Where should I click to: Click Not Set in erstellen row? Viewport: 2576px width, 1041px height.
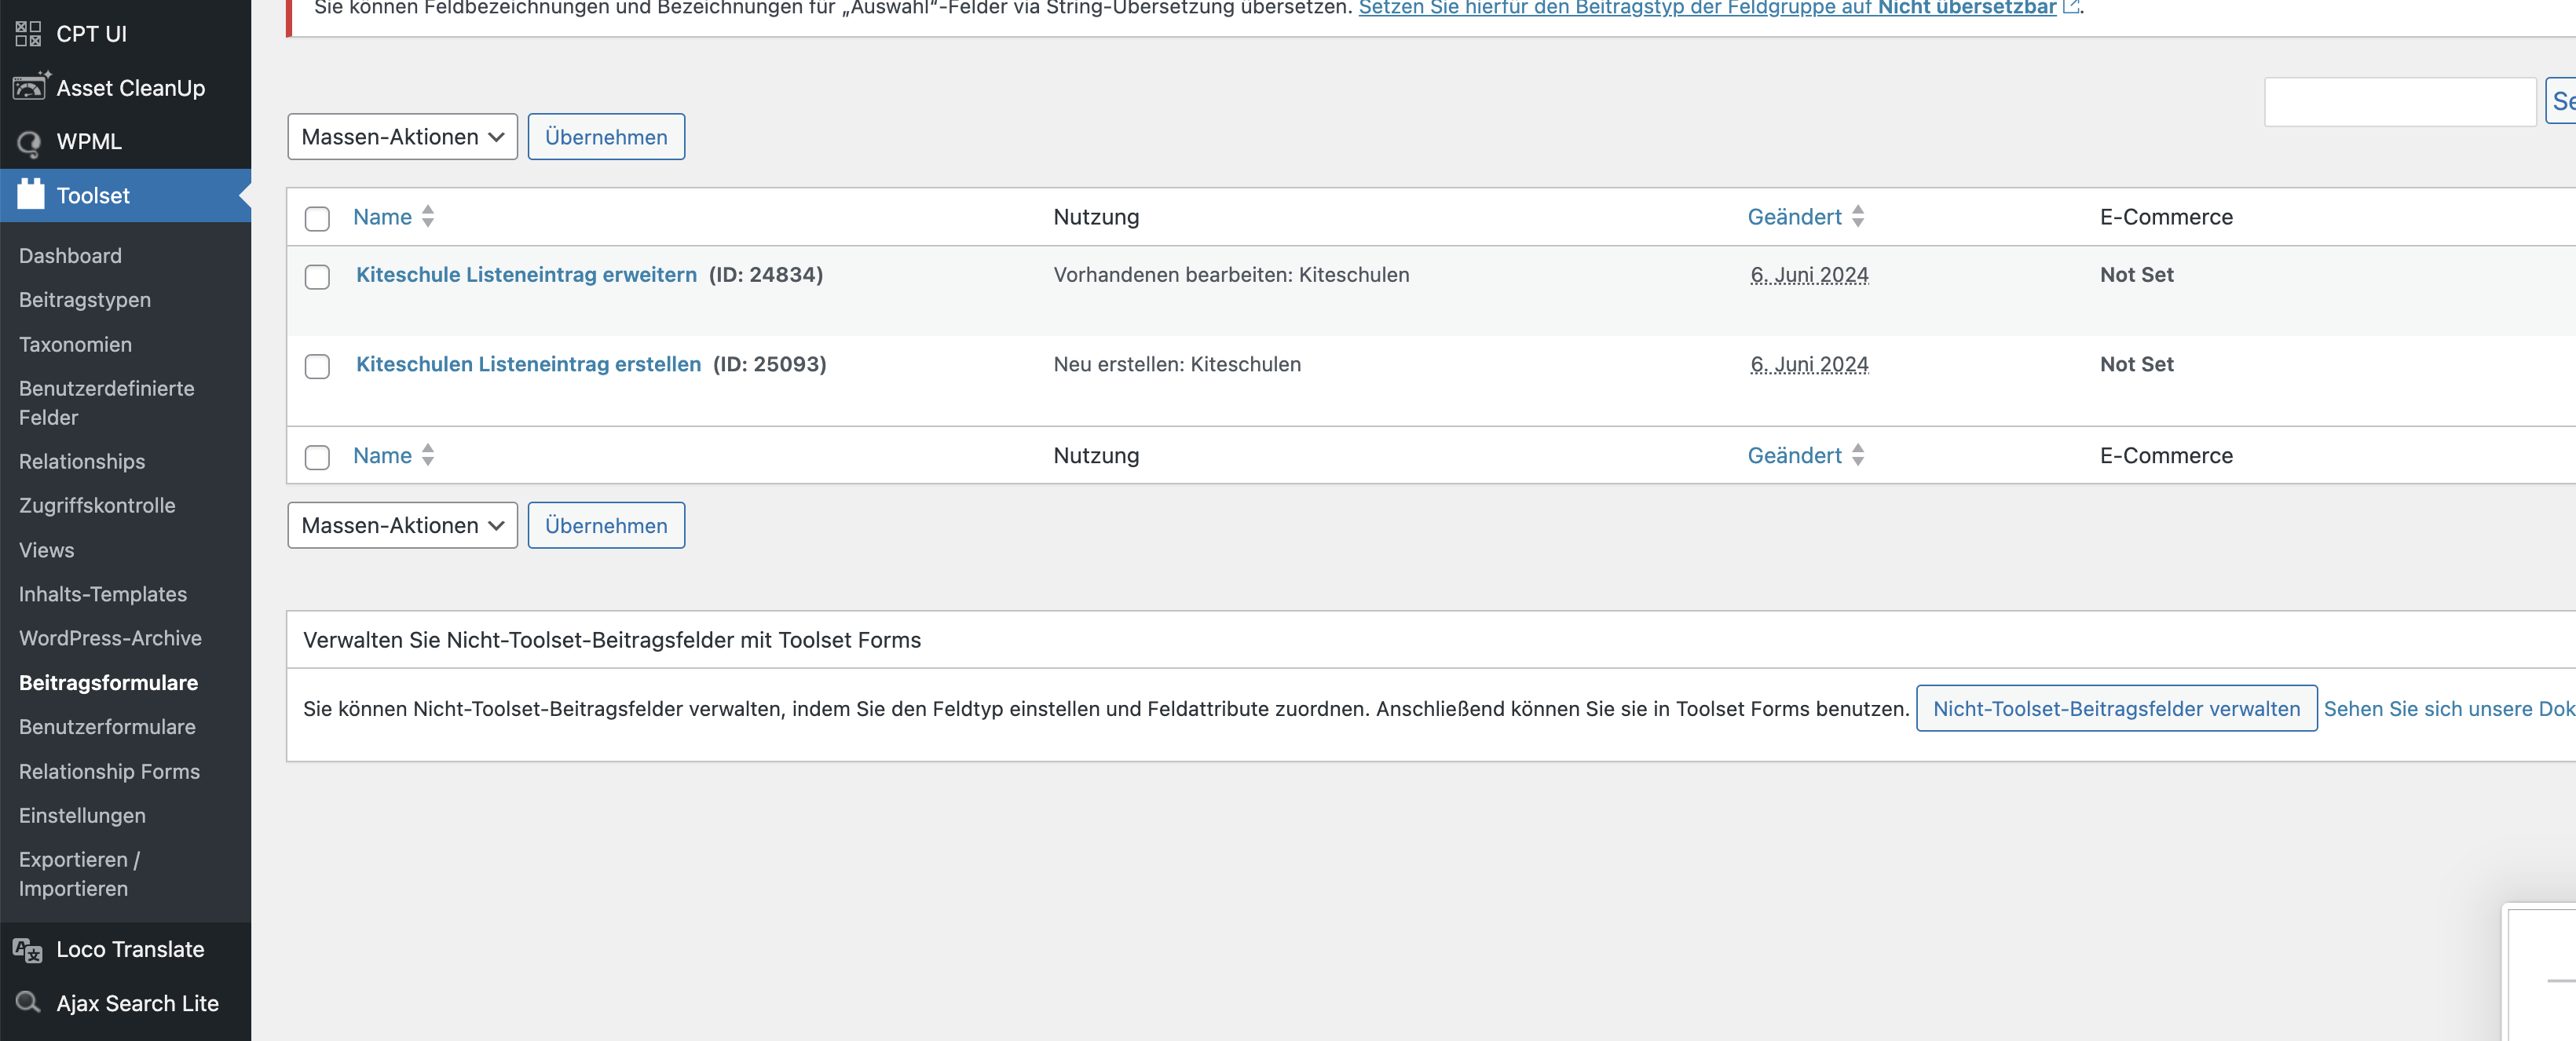pos(2137,364)
